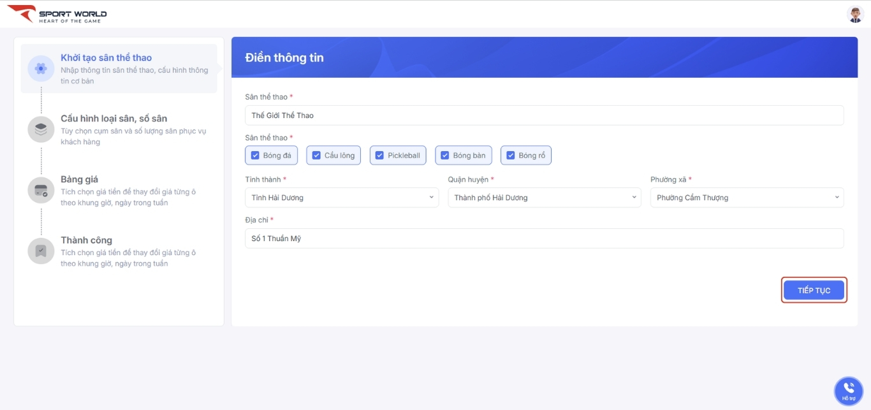Toggle the Bóng rổ checkbox
Viewport: 871px width, 410px height.
510,156
